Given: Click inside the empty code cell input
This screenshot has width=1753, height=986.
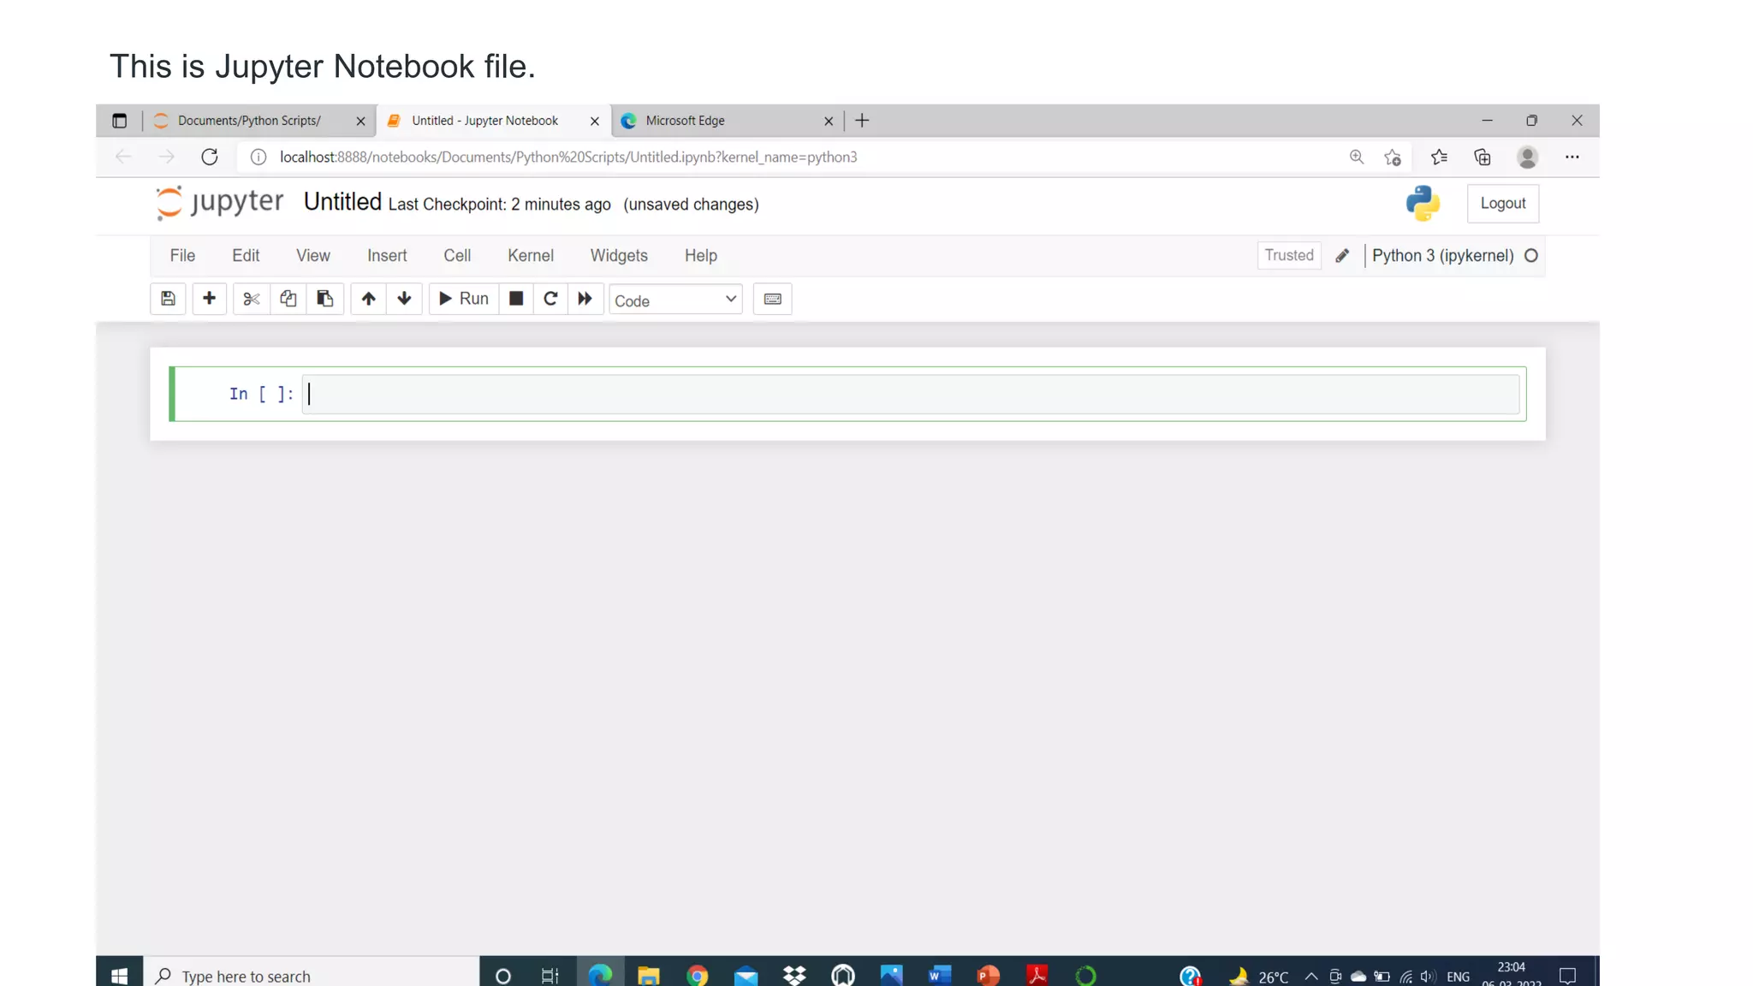Looking at the screenshot, I should pyautogui.click(x=911, y=394).
